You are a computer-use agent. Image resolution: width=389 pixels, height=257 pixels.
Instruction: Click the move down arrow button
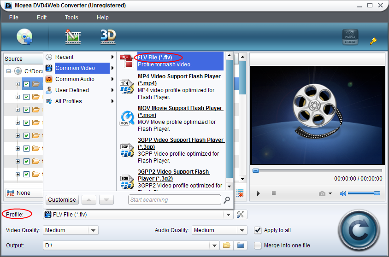[106, 200]
